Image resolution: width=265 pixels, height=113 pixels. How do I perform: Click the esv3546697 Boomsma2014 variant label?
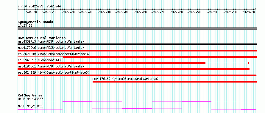39,60
